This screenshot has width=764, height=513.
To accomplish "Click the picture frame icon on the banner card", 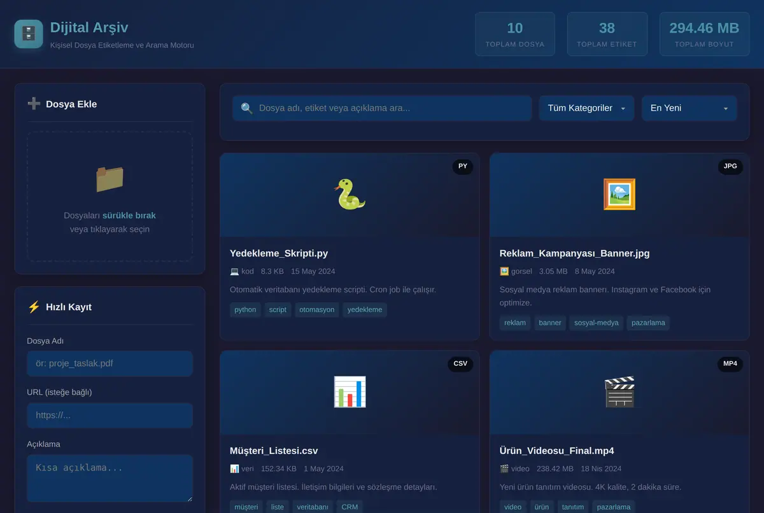I will (x=619, y=194).
